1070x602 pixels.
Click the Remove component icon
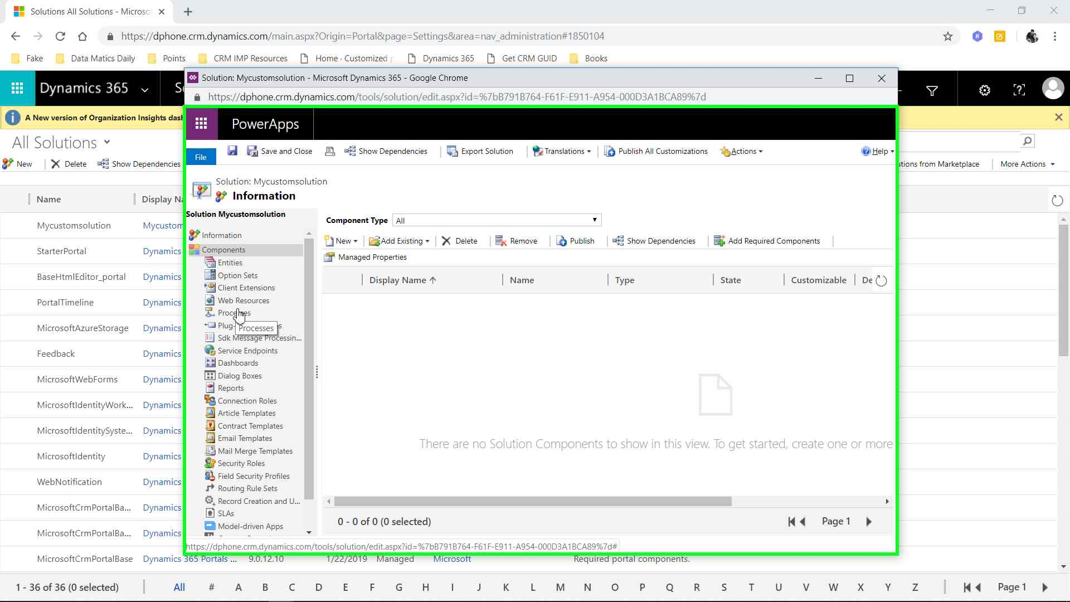[500, 241]
